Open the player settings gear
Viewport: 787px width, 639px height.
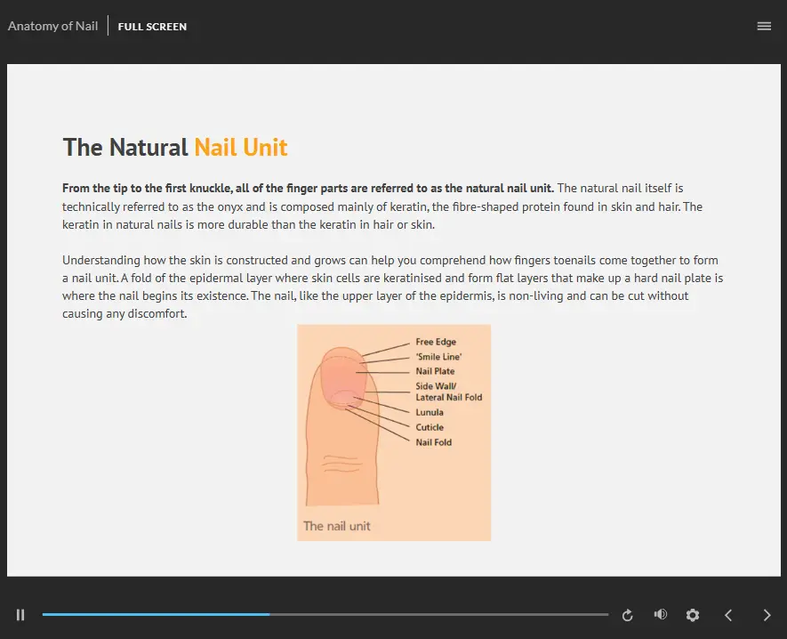[693, 615]
